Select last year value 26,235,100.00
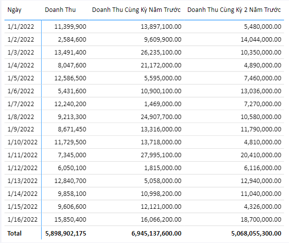This screenshot has height=243, width=289. pos(161,53)
